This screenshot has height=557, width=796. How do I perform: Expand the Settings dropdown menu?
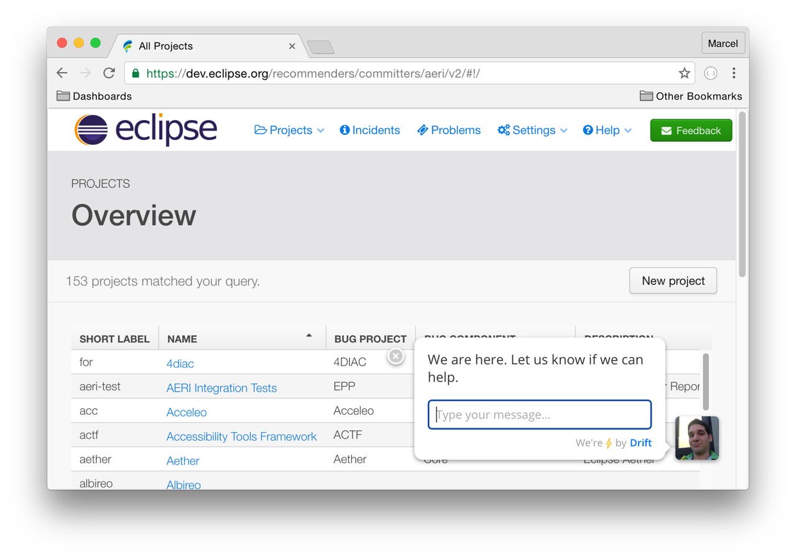point(532,131)
